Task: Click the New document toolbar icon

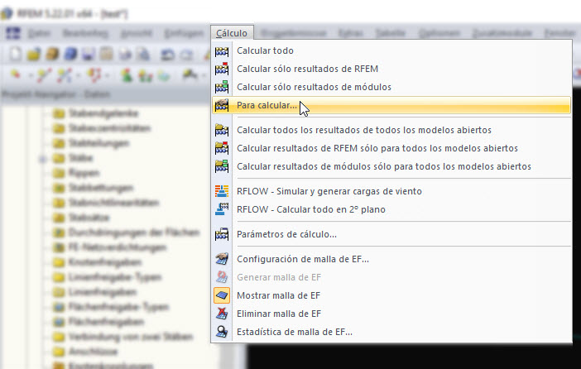Action: 16,54
